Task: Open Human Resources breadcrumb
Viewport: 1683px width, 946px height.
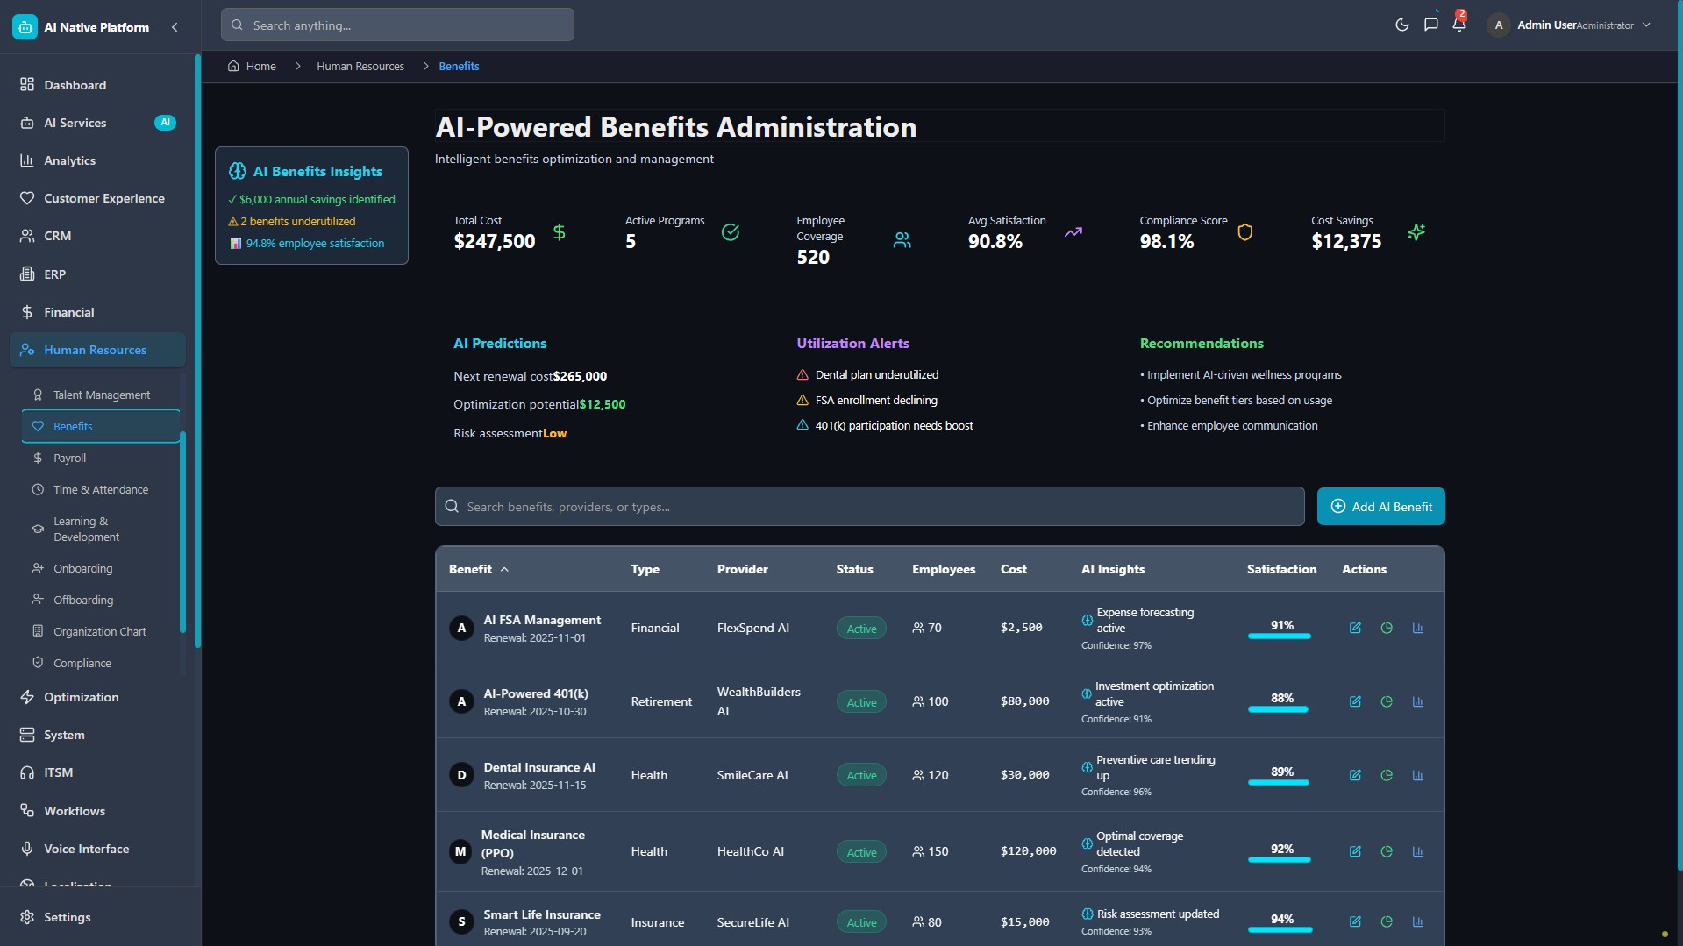Action: pyautogui.click(x=360, y=67)
